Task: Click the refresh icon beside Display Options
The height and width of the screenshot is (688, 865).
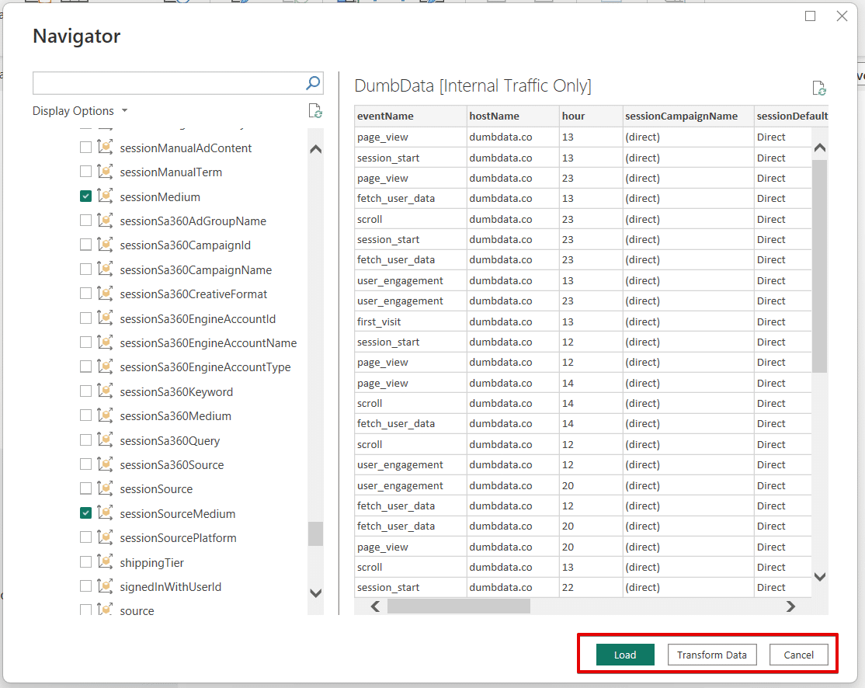Action: pos(315,110)
